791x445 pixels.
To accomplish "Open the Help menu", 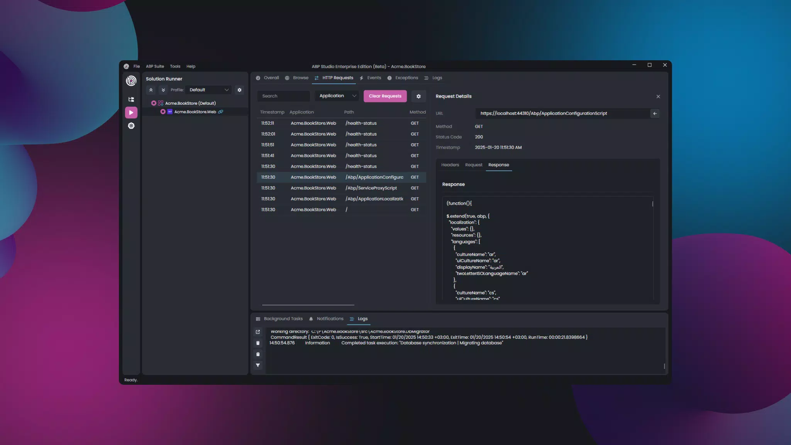I will pos(191,66).
